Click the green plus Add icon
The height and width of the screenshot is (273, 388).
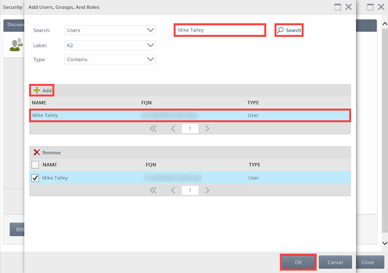point(37,91)
